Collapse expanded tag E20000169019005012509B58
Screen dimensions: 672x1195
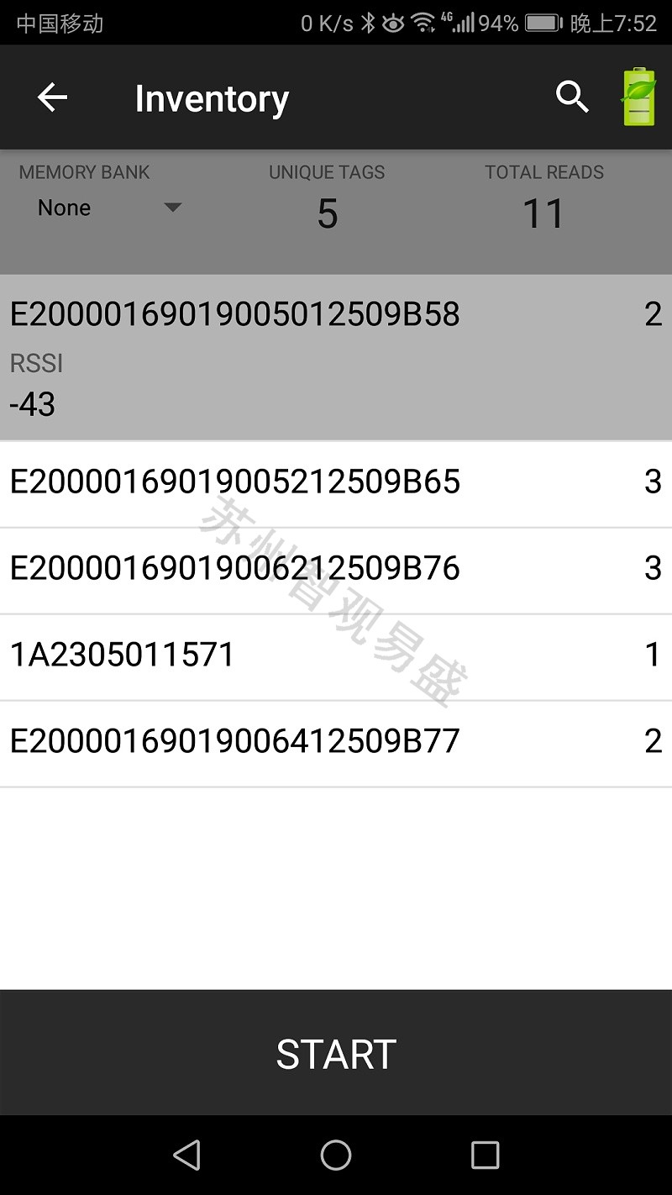coord(336,357)
